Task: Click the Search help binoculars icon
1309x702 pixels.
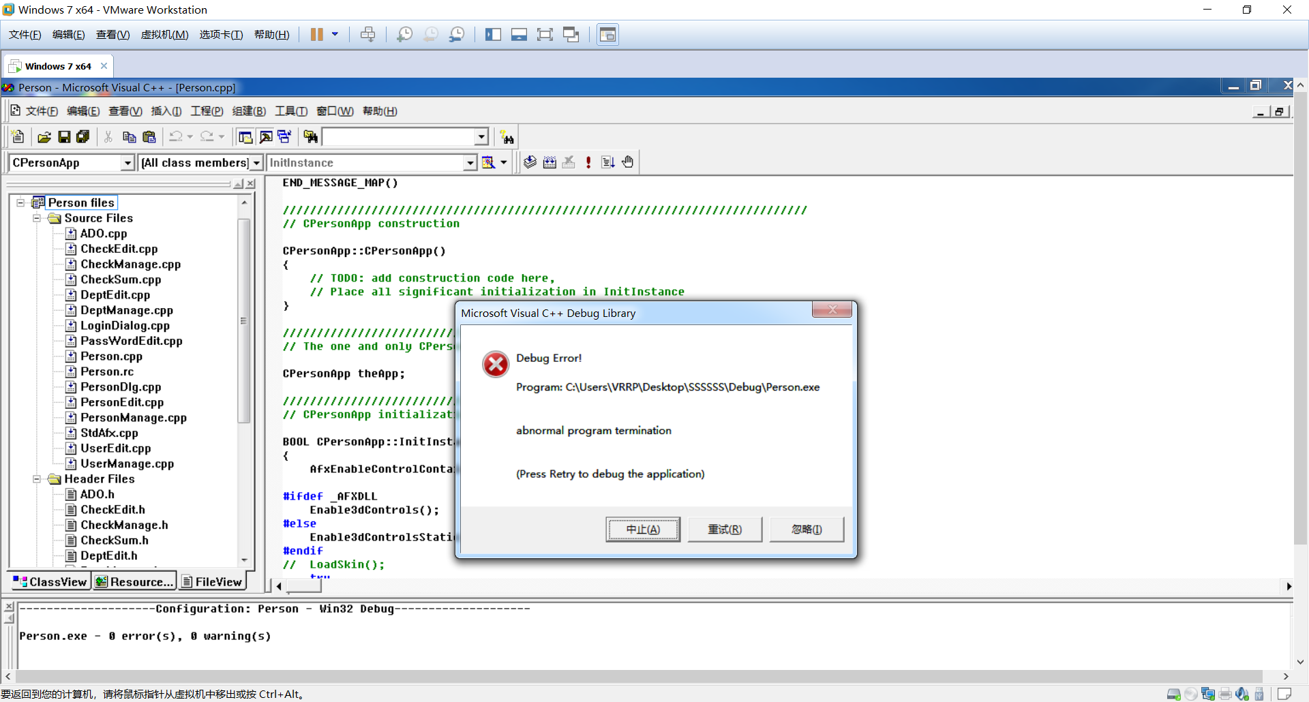Action: click(507, 137)
